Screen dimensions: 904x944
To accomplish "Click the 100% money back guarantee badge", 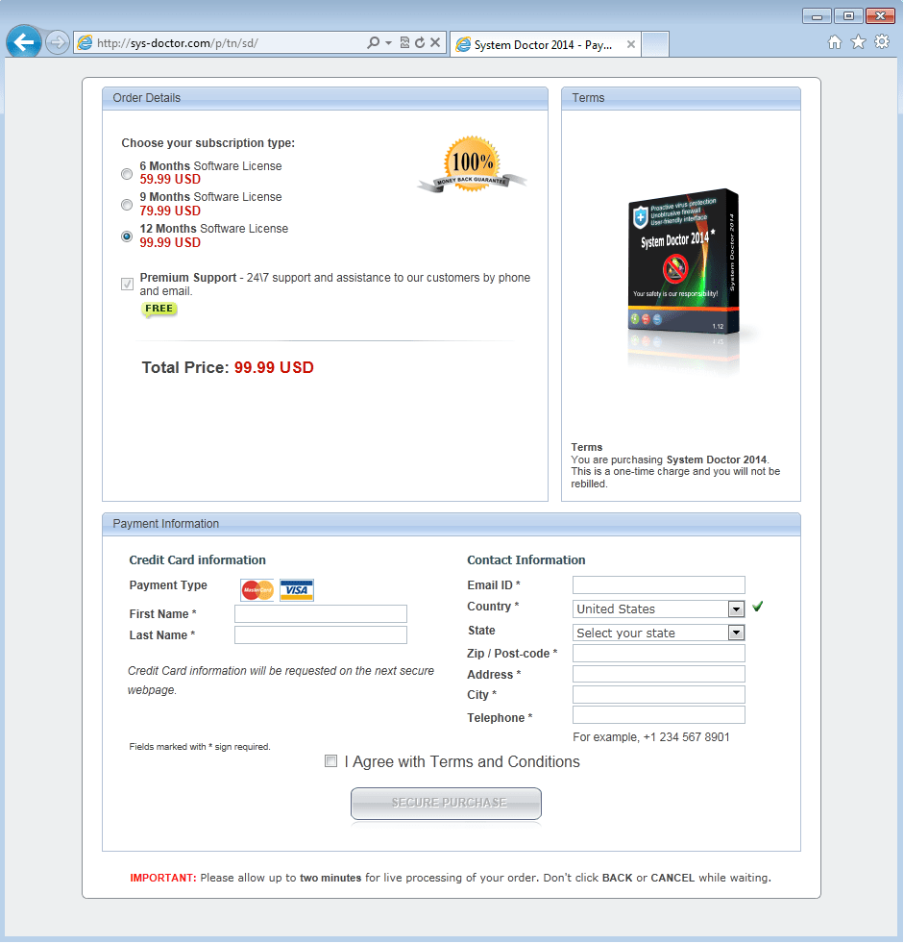I will (472, 164).
